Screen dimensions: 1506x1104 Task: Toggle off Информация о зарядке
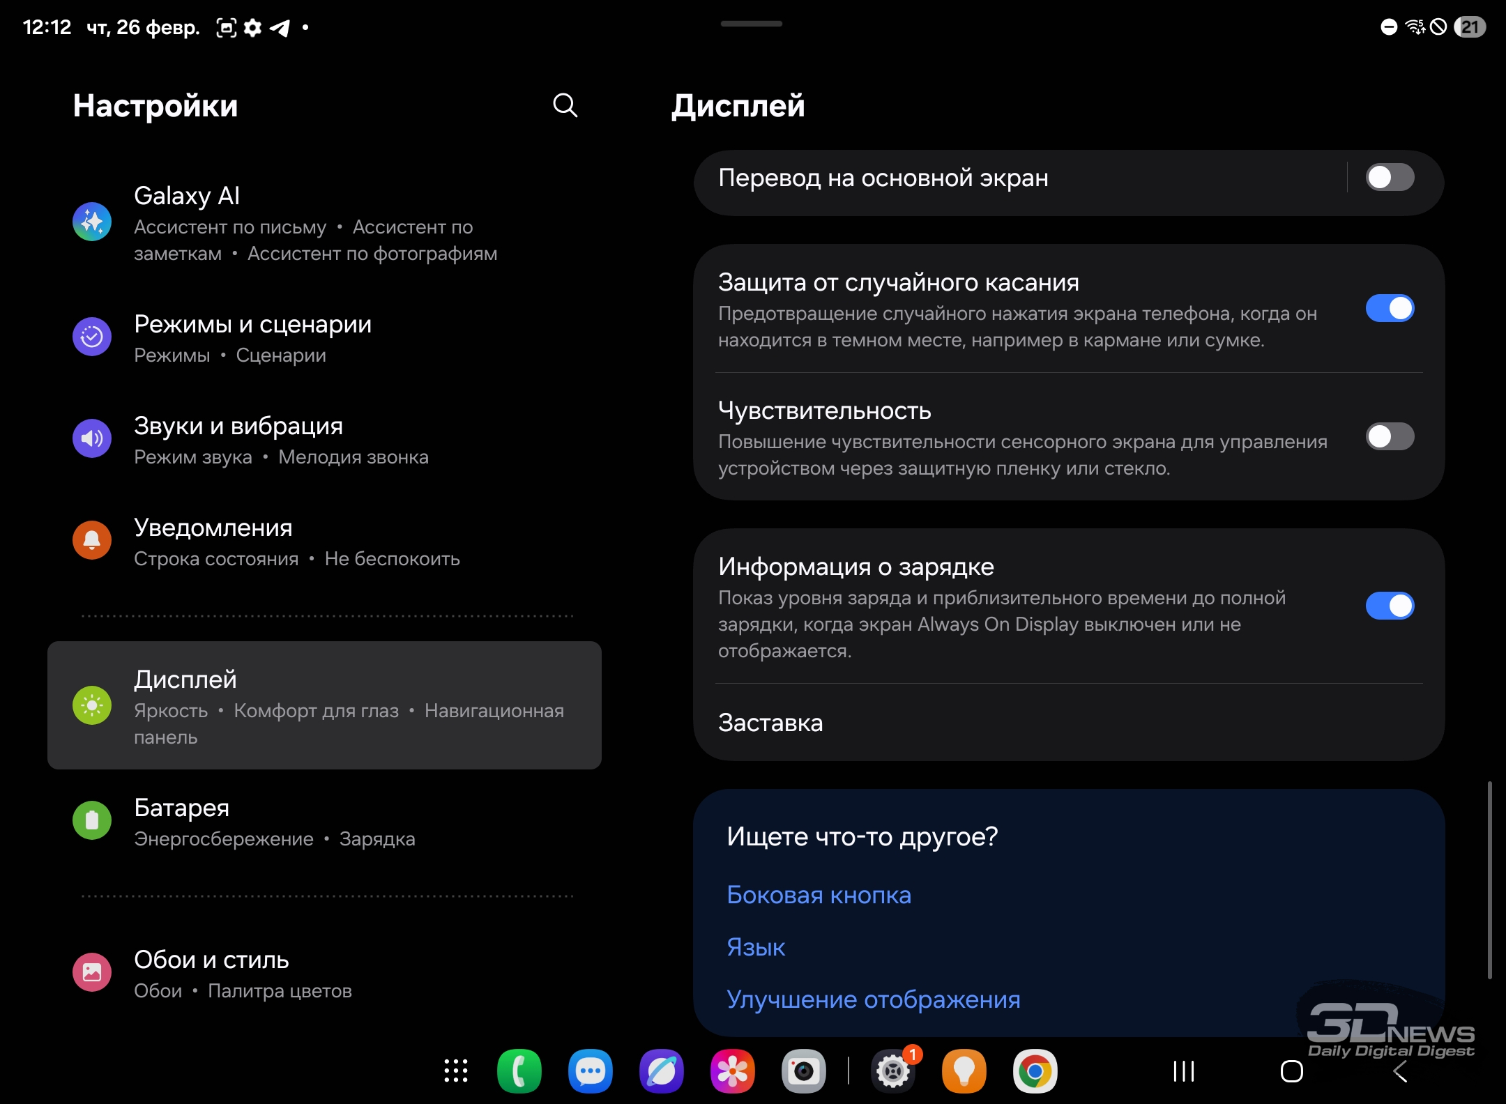point(1389,605)
